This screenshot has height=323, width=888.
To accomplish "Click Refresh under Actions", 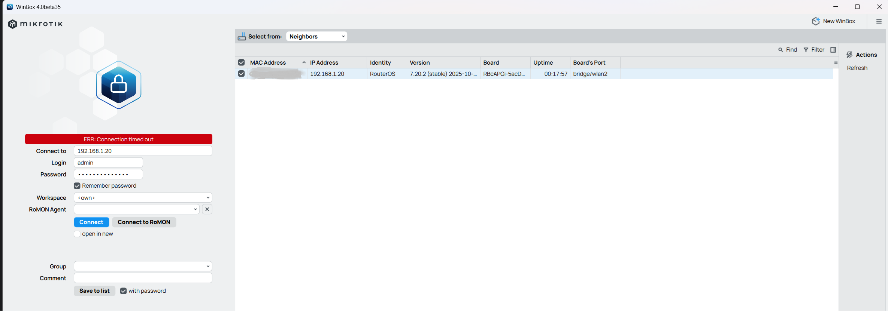I will point(857,68).
